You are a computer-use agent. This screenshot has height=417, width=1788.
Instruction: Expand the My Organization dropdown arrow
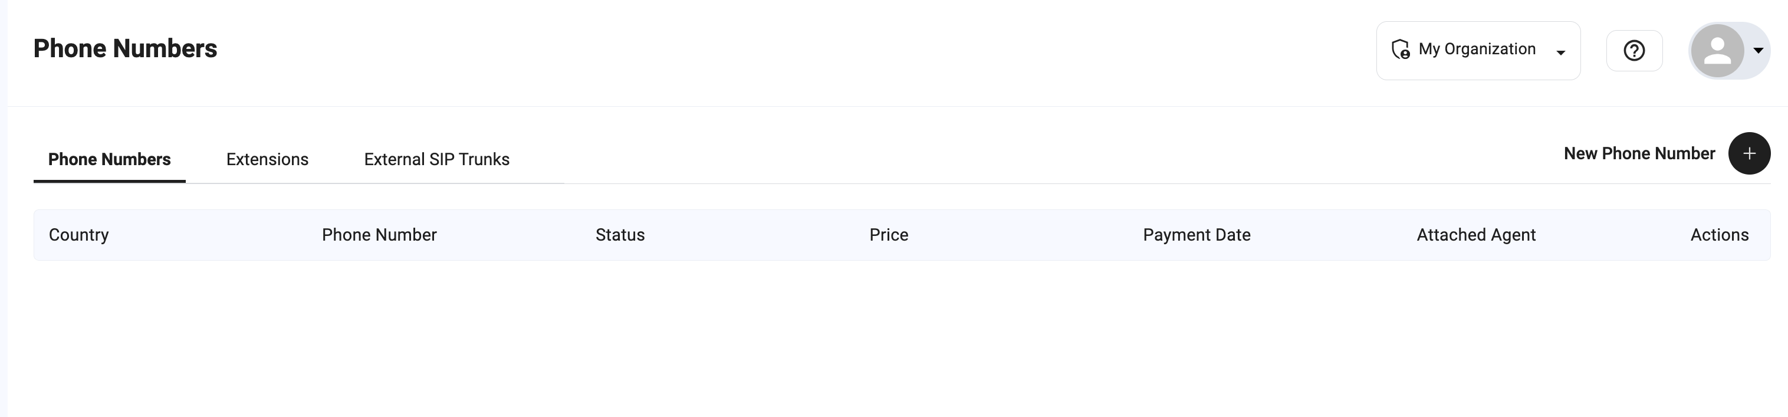click(1560, 52)
